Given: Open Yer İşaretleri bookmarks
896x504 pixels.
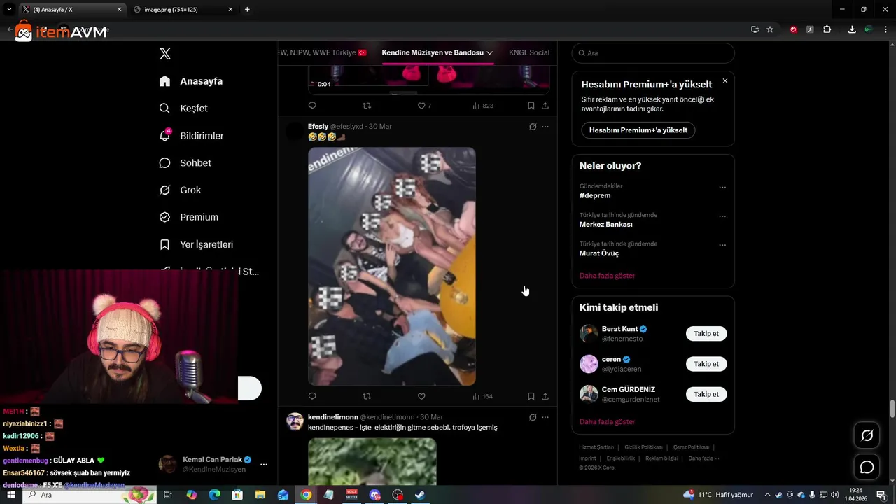Looking at the screenshot, I should 196,244.
